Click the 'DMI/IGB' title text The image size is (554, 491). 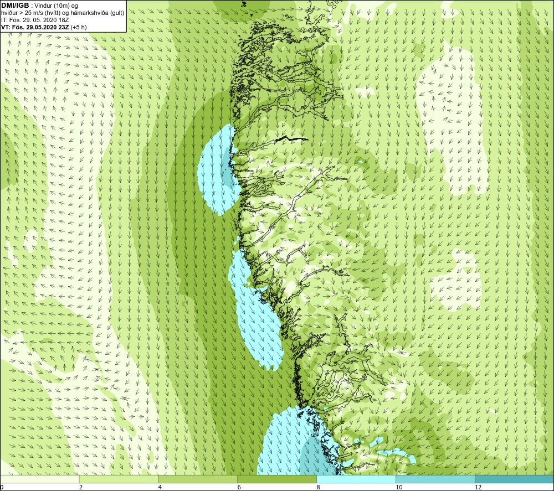click(15, 6)
